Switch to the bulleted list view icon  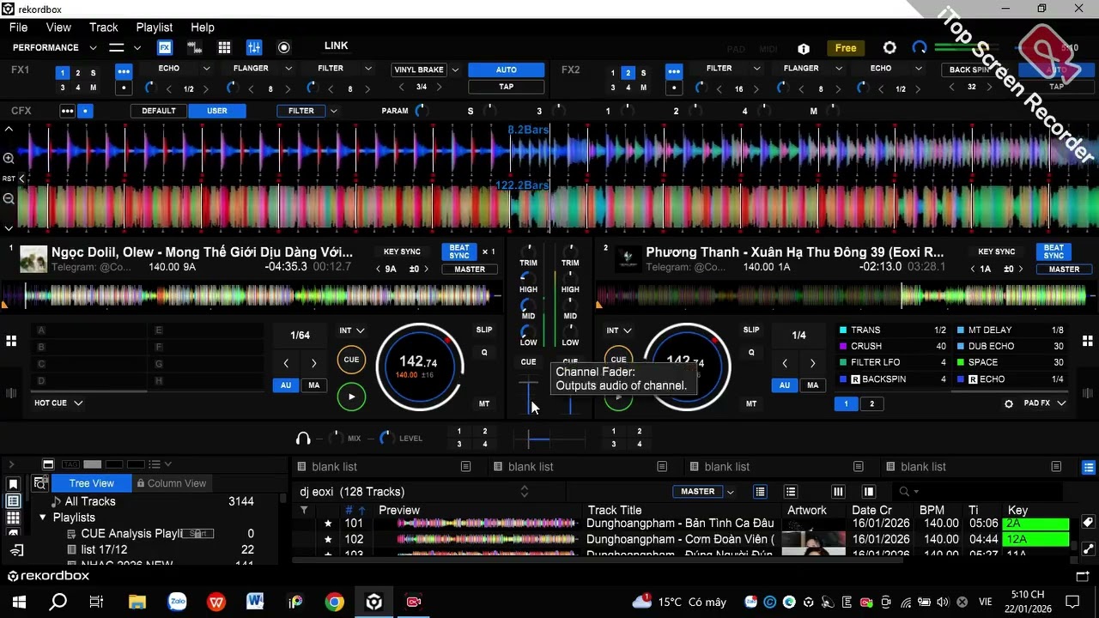point(791,492)
